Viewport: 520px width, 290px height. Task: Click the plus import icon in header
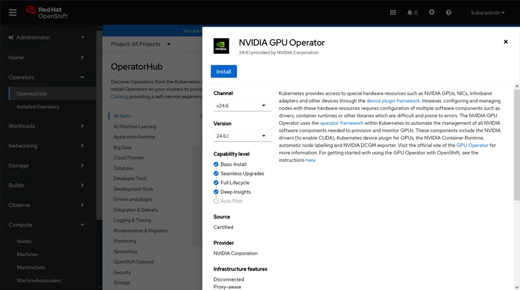432,12
